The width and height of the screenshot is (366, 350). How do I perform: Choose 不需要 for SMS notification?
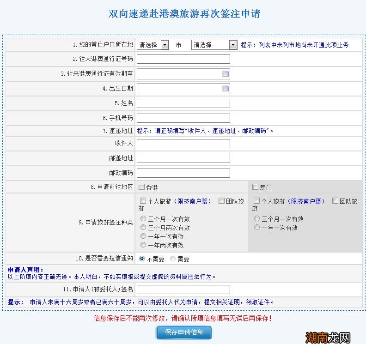pos(142,259)
